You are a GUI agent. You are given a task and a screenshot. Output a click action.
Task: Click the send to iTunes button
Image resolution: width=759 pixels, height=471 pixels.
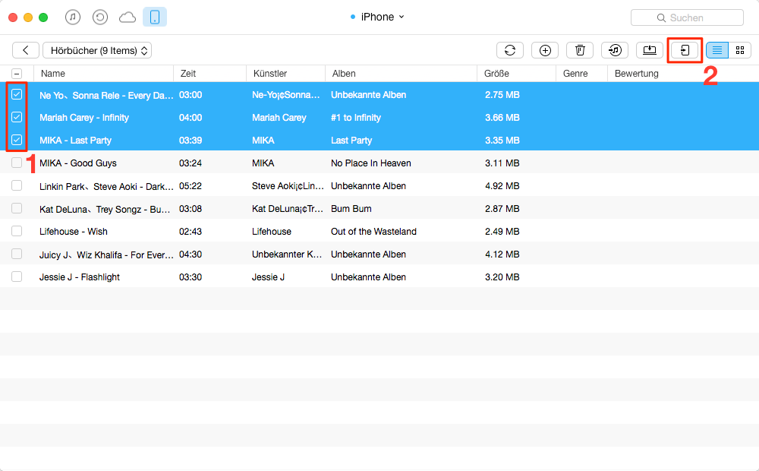615,50
